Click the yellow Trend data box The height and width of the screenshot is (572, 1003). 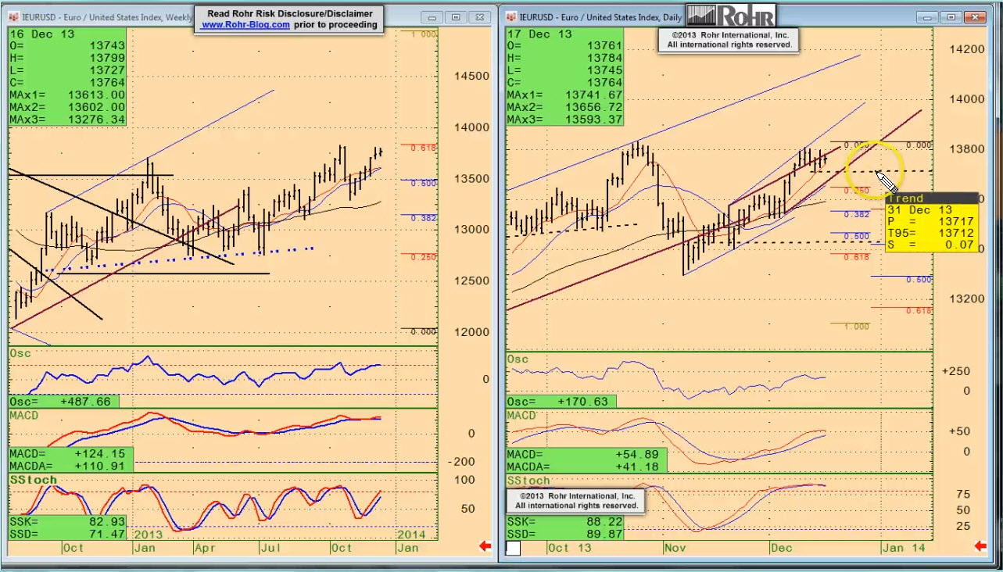(932, 223)
